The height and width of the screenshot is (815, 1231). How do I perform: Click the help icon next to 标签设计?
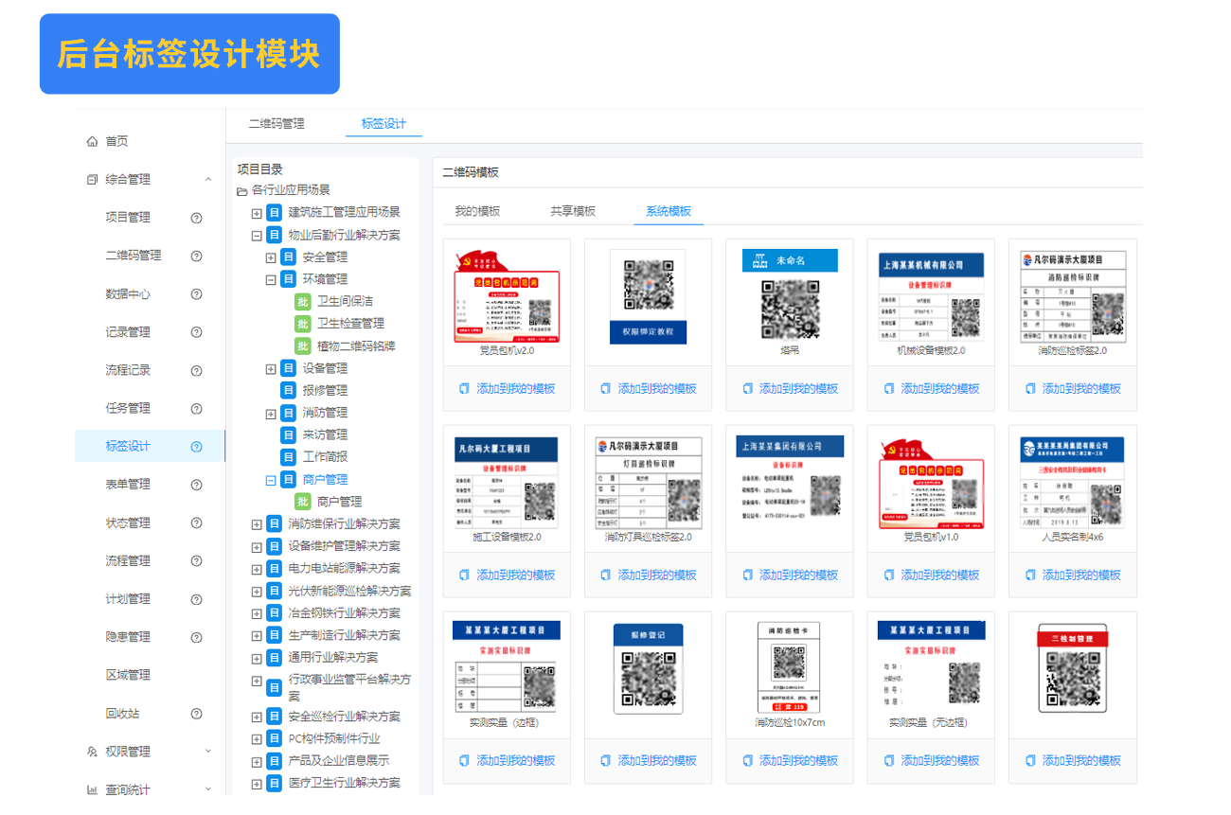tap(196, 446)
